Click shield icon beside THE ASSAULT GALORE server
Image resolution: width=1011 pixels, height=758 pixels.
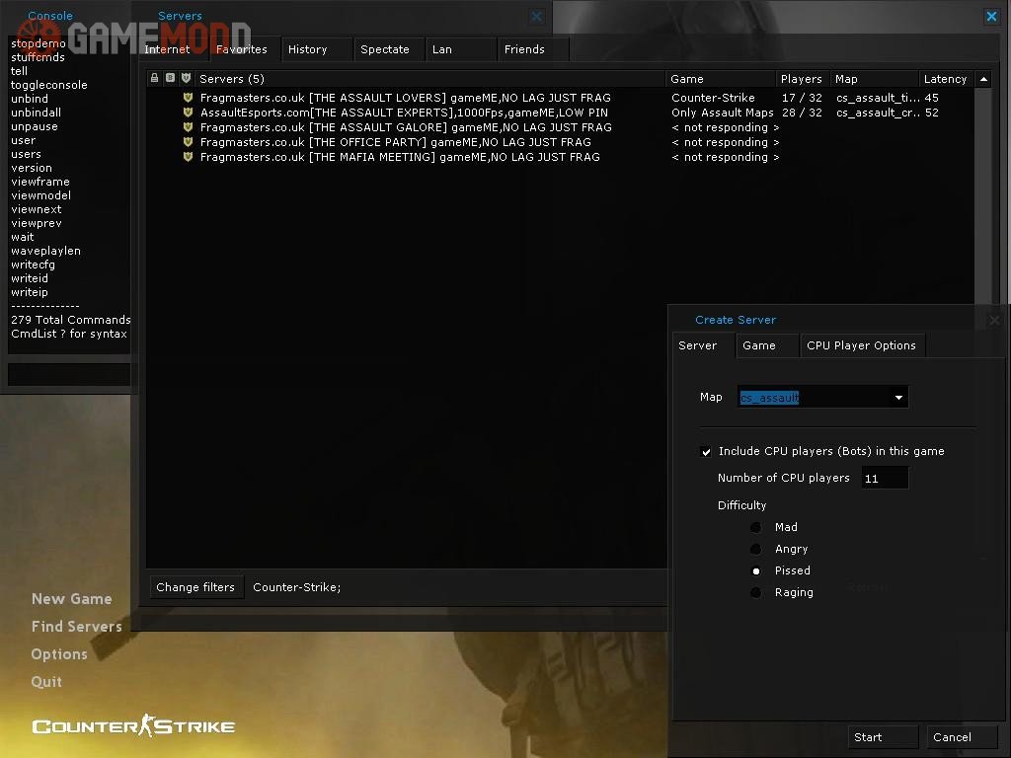(x=188, y=127)
